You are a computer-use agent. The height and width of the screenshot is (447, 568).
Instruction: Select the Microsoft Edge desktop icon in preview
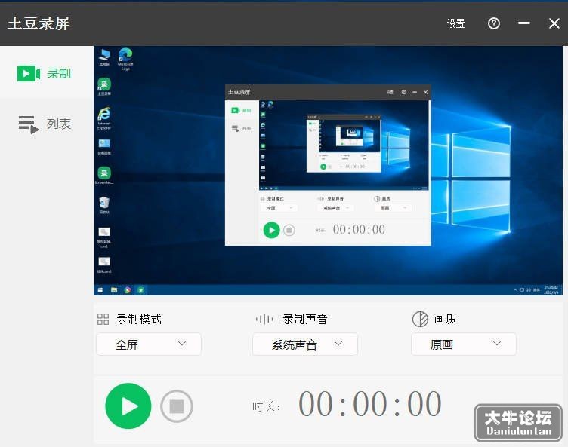coord(125,59)
